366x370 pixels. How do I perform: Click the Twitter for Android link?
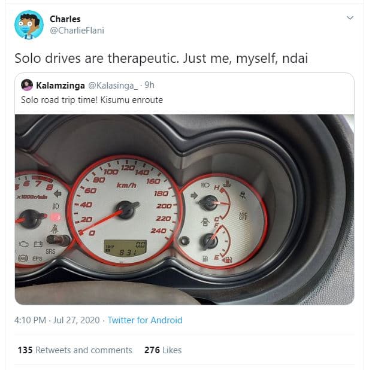(x=145, y=320)
